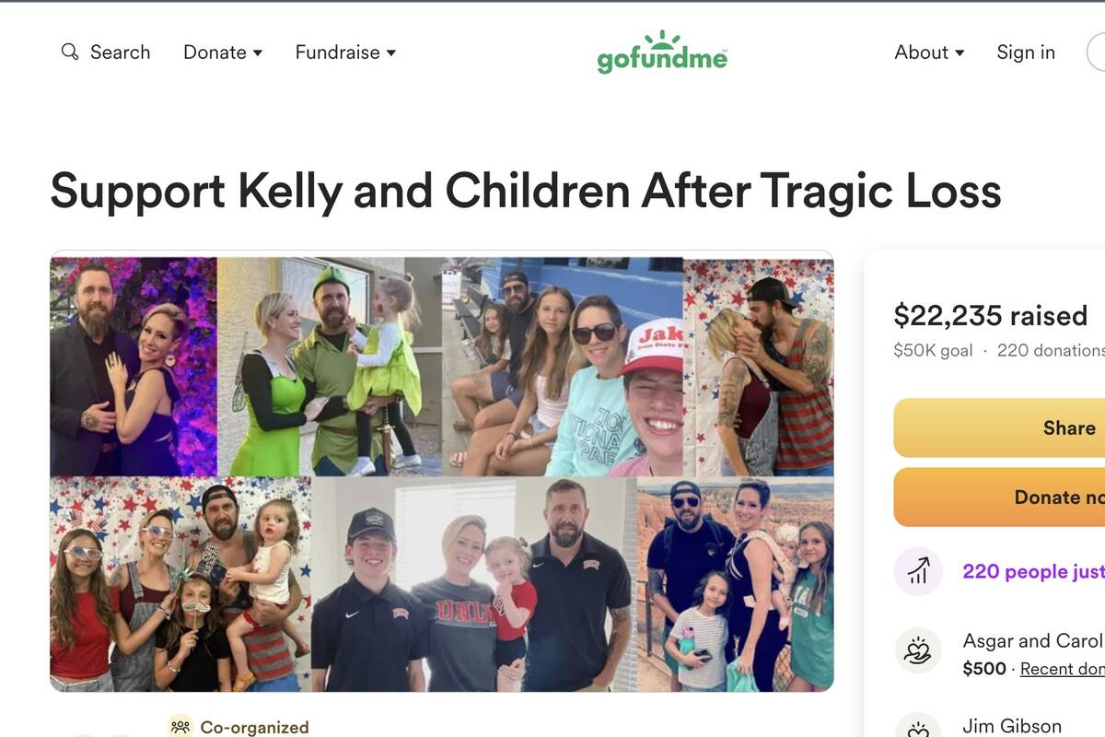The height and width of the screenshot is (737, 1105).
Task: Click the upward trending chart icon
Action: [x=917, y=571]
